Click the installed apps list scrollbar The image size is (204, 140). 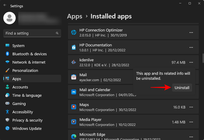203,58
